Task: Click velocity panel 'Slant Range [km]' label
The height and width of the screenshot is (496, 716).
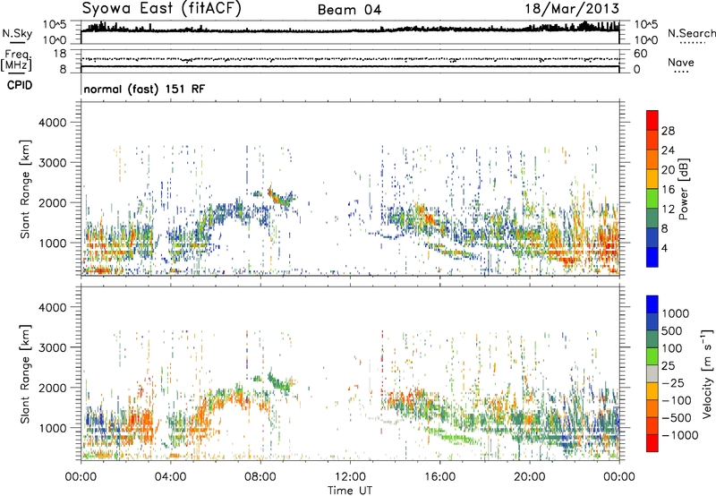Action: 25,374
